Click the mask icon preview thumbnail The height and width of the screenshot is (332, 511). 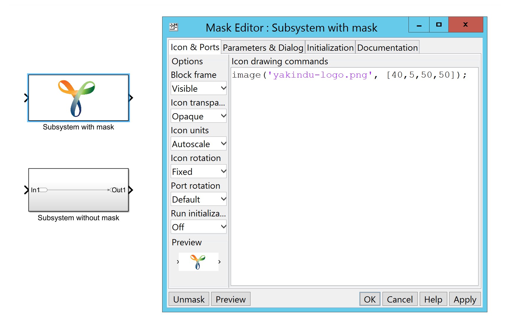(198, 262)
